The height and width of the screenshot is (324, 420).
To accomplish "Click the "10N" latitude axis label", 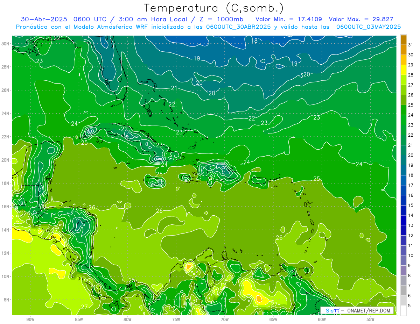I will point(5,276).
